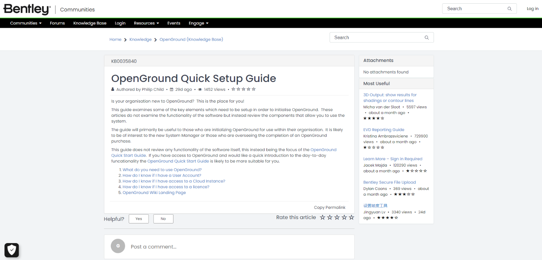Screen dimensions: 542x260
Task: Click the magnifier icon in knowledge search box
Action: [x=427, y=38]
